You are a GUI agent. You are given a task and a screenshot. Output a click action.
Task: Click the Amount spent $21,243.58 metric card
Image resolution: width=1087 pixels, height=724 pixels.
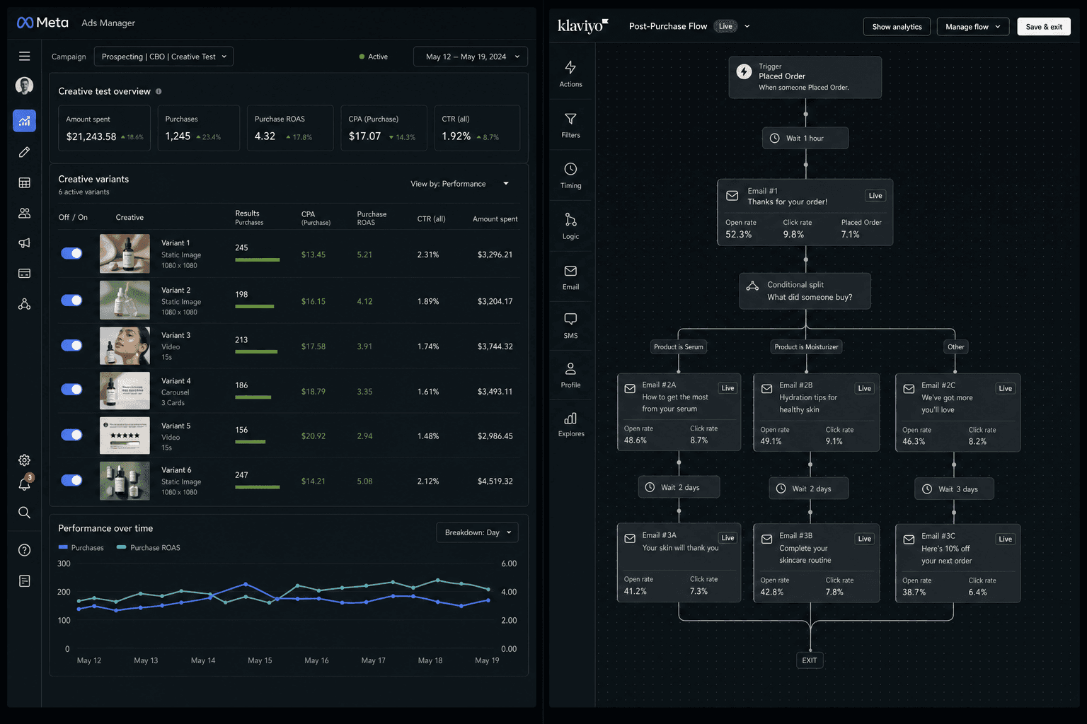105,128
